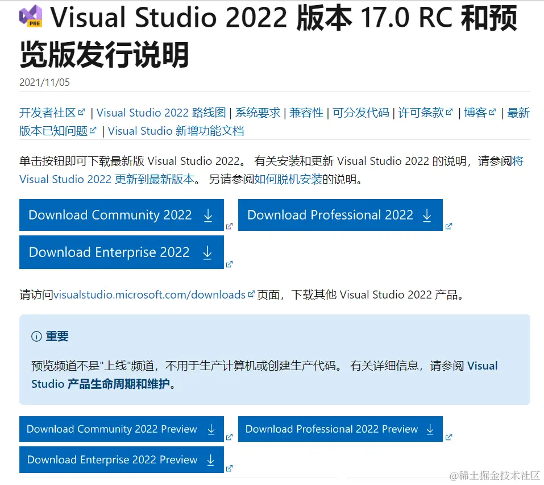
Task: Click Download Enterprise 2022 Preview button
Action: click(x=122, y=459)
